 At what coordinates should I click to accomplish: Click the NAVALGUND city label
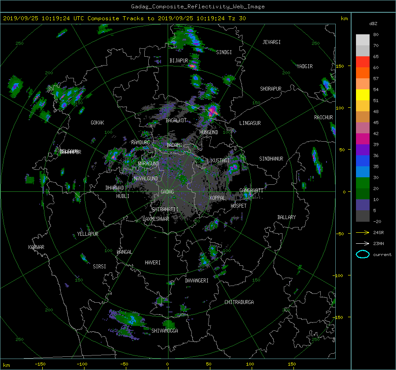coord(146,179)
